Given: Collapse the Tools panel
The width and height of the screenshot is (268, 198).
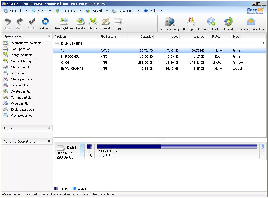Looking at the screenshot, I should 49,128.
